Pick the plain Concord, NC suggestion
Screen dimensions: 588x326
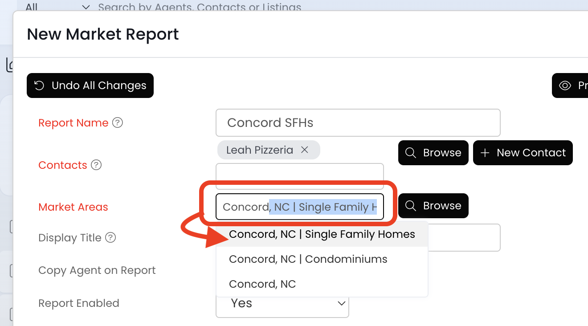(x=262, y=284)
